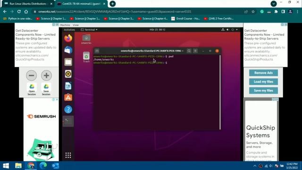Click the terminal window scrollbar

(x=220, y=93)
